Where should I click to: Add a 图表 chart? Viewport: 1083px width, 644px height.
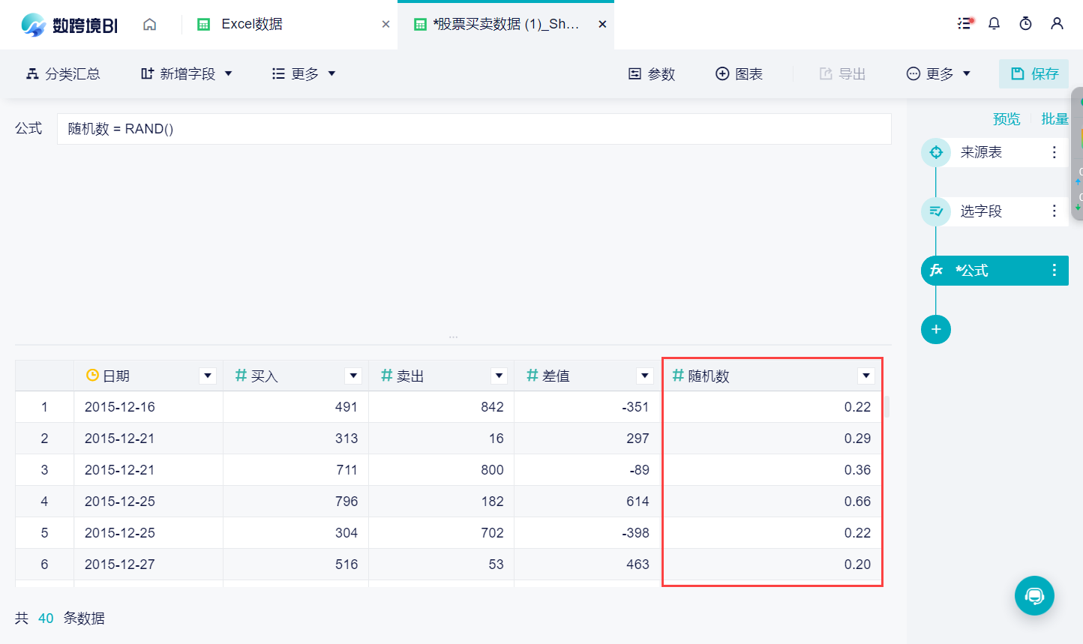click(739, 73)
